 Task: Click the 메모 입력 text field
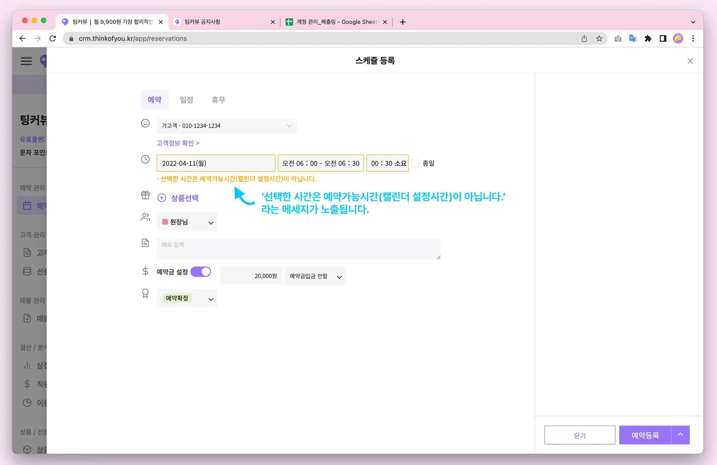coord(298,249)
